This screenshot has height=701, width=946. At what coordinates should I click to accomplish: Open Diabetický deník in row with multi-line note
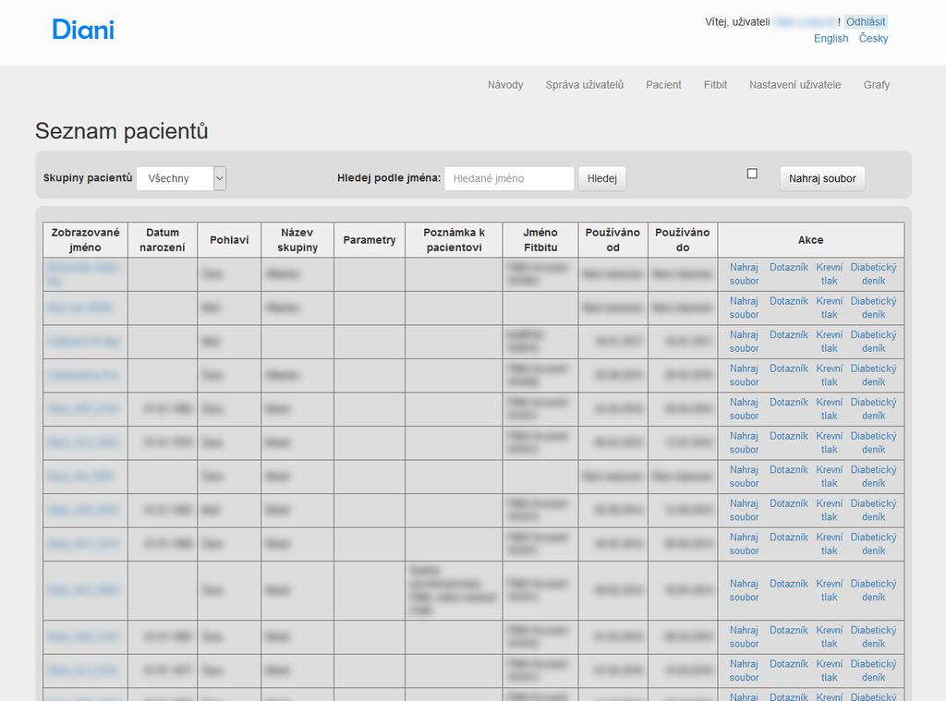873,590
